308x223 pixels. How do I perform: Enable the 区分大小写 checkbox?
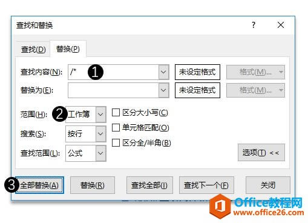tap(116, 113)
